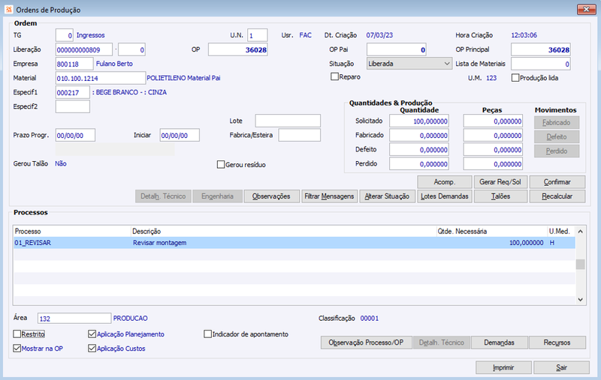The image size is (601, 380).
Task: Click up arrow of Processos scrollbar
Action: (x=580, y=232)
